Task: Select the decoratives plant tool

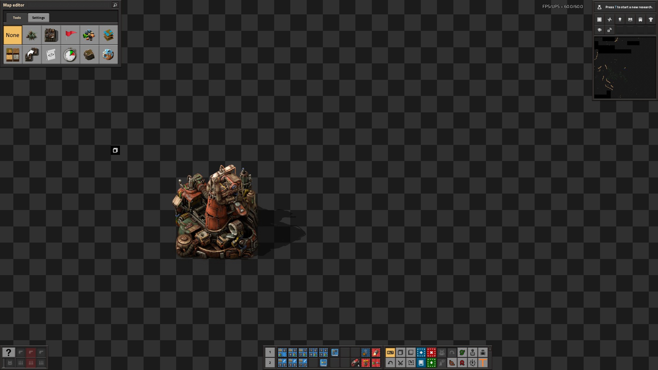Action: pos(32,35)
